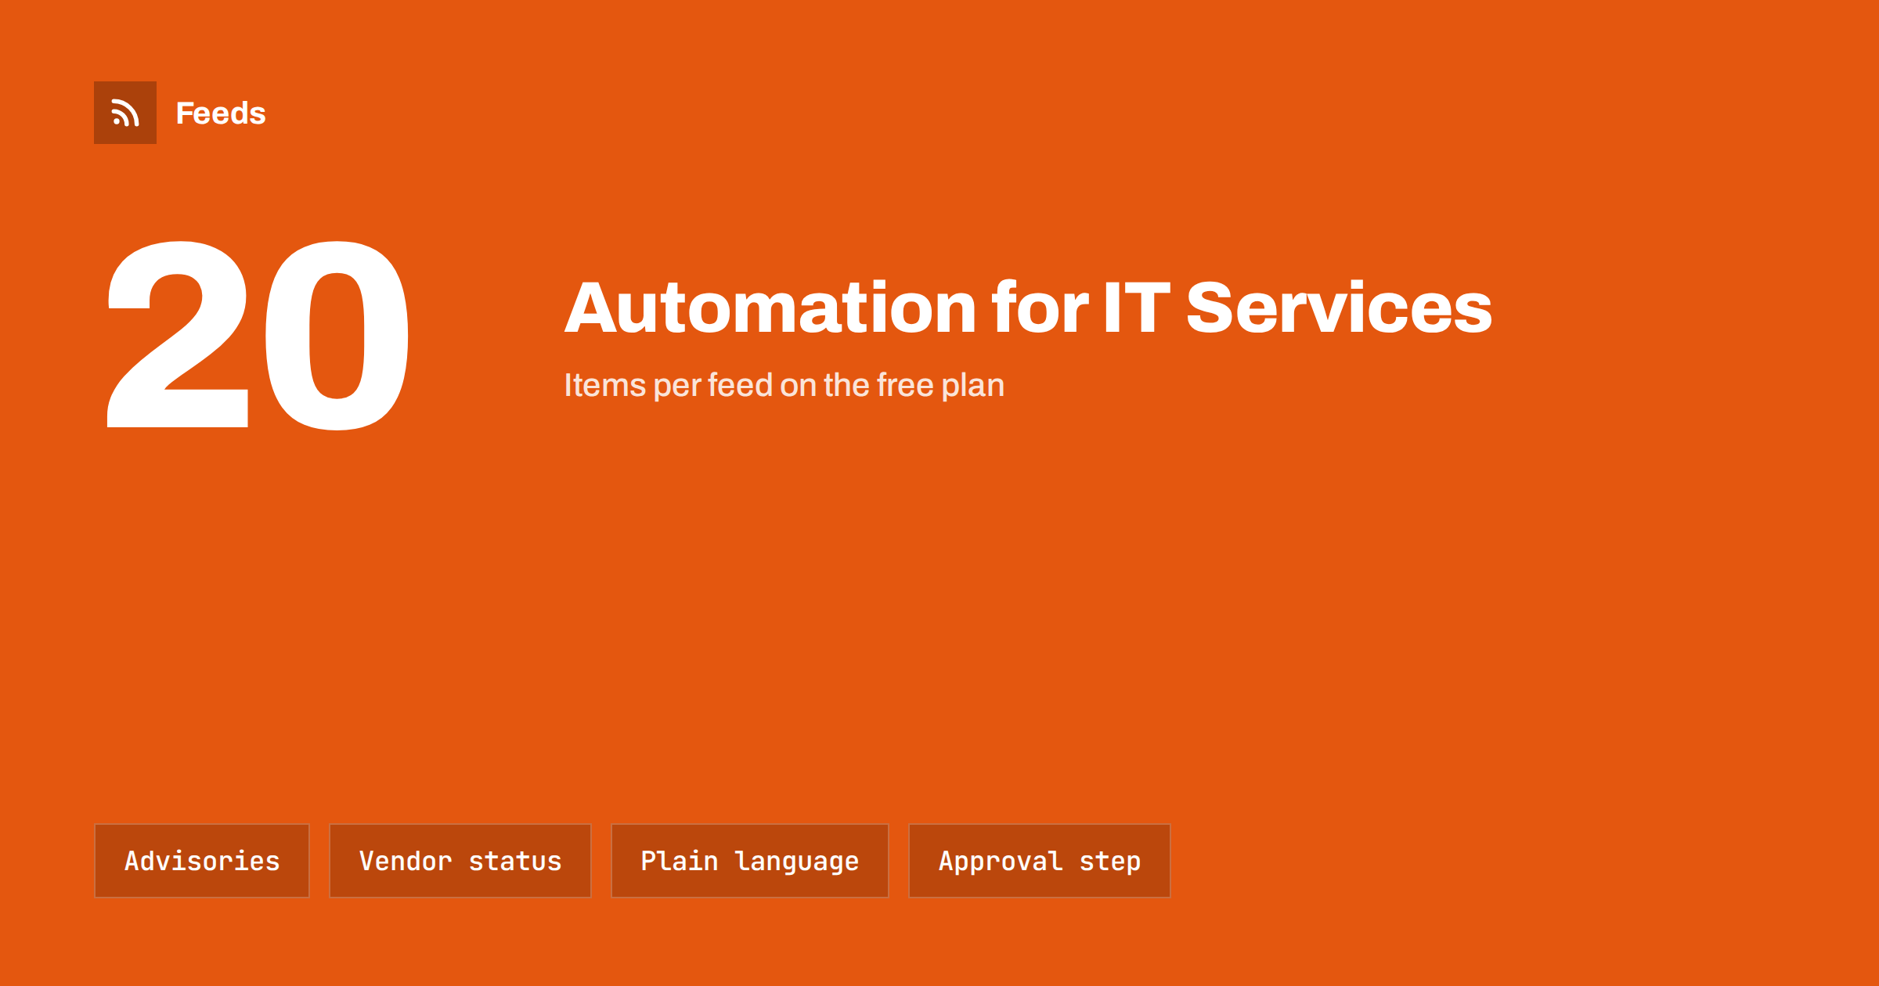Select the Advisories tag
This screenshot has height=986, width=1879.
point(202,861)
